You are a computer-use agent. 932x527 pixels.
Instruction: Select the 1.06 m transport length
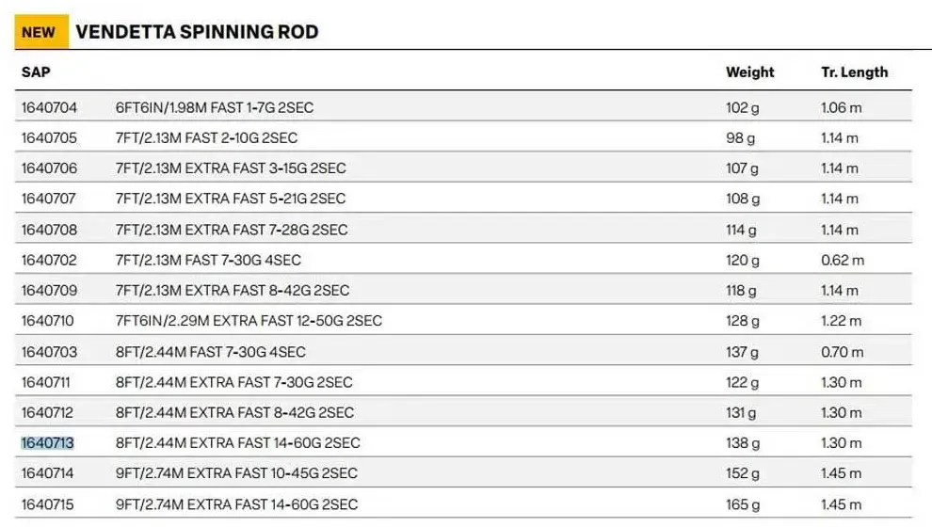point(841,107)
